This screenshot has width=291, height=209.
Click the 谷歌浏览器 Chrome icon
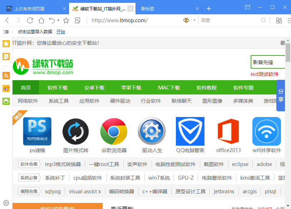[x=114, y=131]
